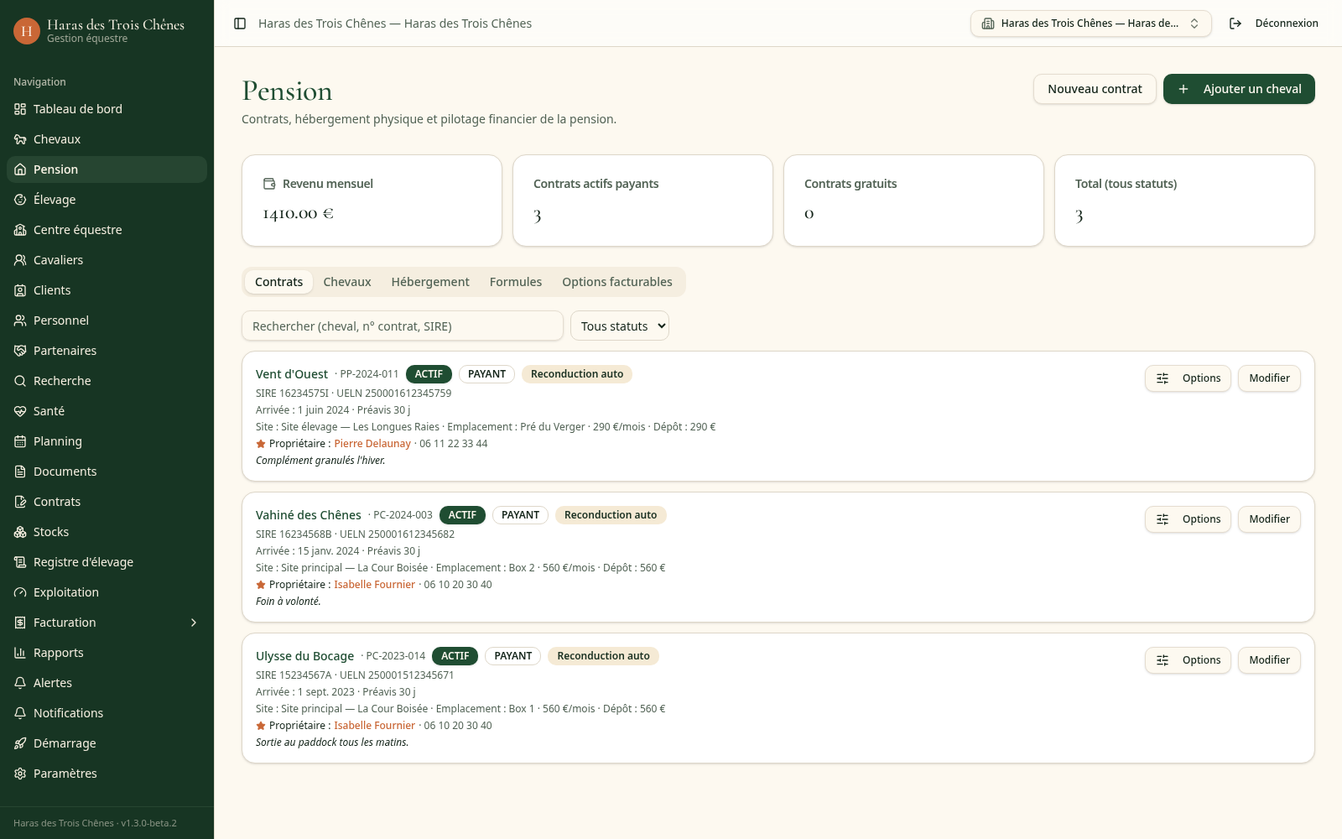Click the Alertes bell icon
Viewport: 1342px width, 839px height.
pos(20,683)
